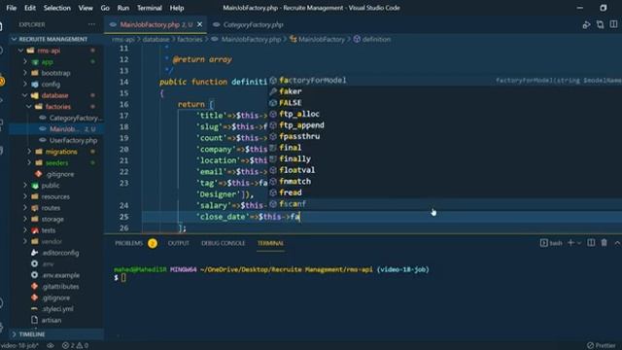Select the fscanf suggestion

tap(293, 204)
